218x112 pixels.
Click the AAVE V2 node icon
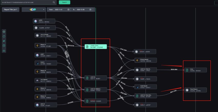(x=37, y=105)
